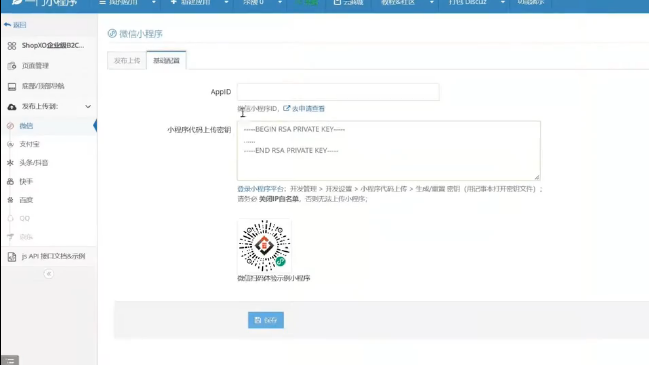Focus the 小程序代码上传密钥 textarea
Viewport: 649px width, 365px height.
389,151
